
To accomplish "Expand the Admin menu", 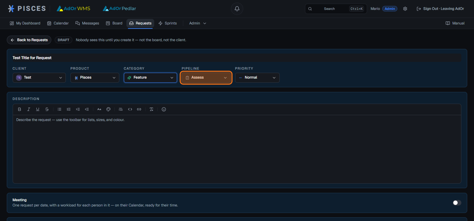I will (197, 23).
